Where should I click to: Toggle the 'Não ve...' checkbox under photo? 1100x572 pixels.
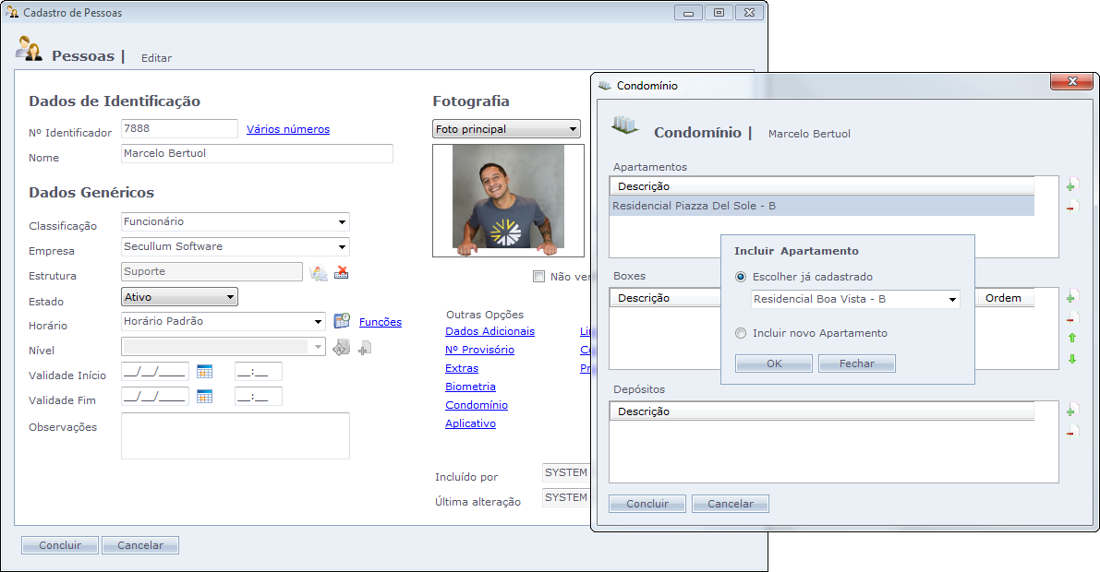point(538,276)
